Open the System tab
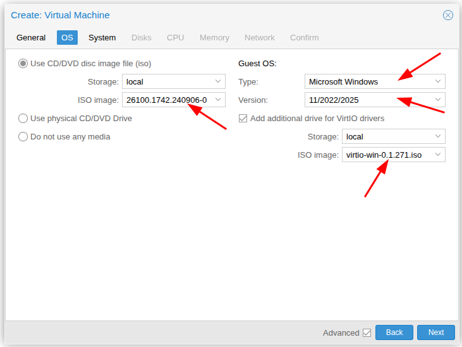 pos(102,38)
